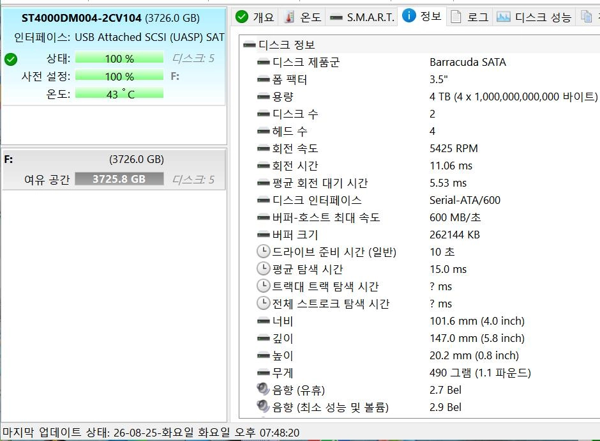Viewport: 600px width, 441px height.
Task: Click the disk icon beside 너비
Action: [x=263, y=321]
